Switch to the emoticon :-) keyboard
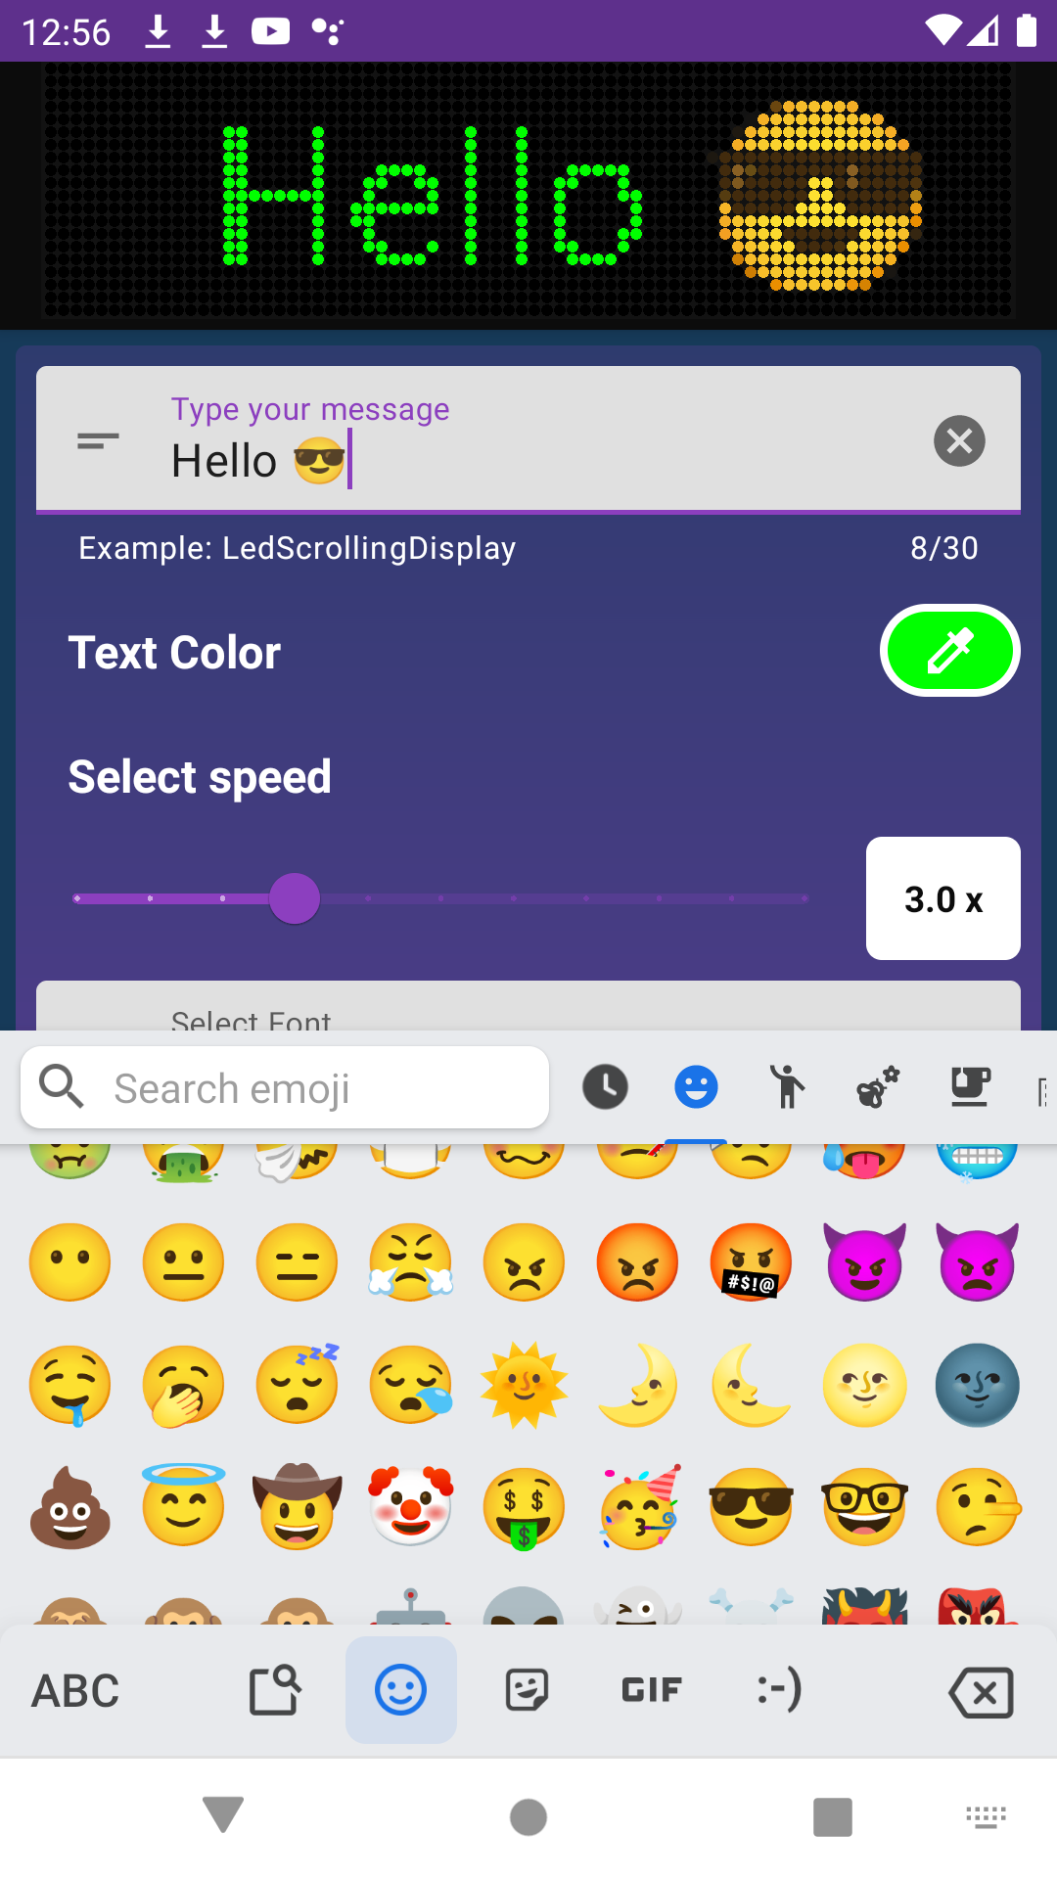The height and width of the screenshot is (1879, 1057). 779,1690
